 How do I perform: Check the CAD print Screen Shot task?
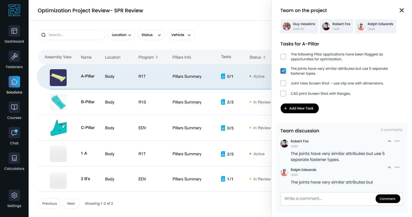[x=283, y=93]
